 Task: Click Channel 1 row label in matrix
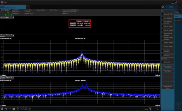coord(73,23)
